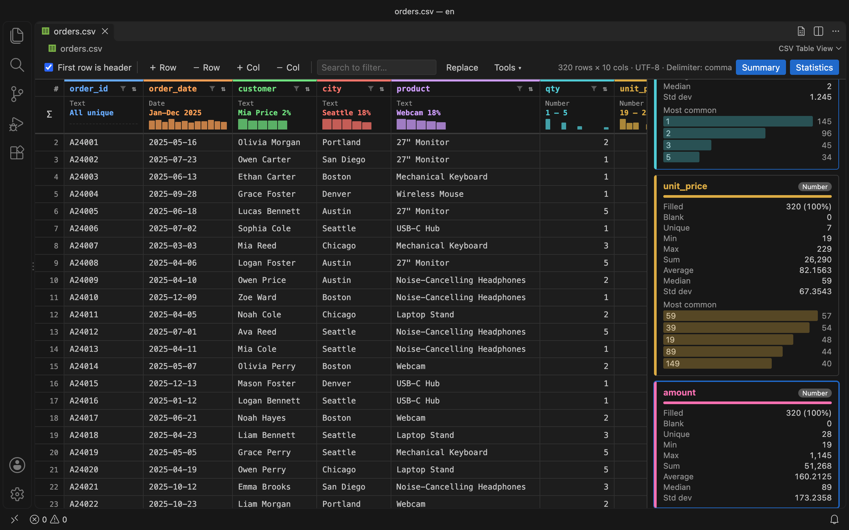Open the More Actions ellipsis menu
The image size is (849, 530).
(x=836, y=31)
